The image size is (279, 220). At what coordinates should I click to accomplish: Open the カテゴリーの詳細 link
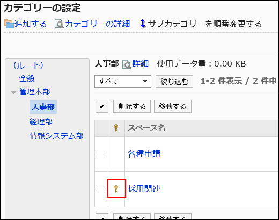(97, 24)
